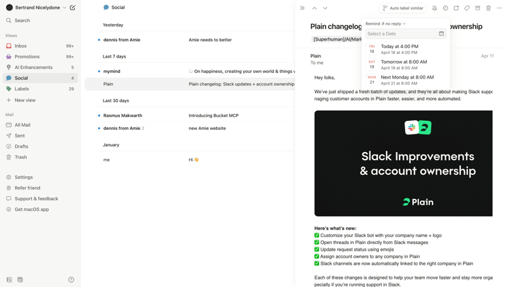Open the 'new Amie website' email

tap(190, 129)
